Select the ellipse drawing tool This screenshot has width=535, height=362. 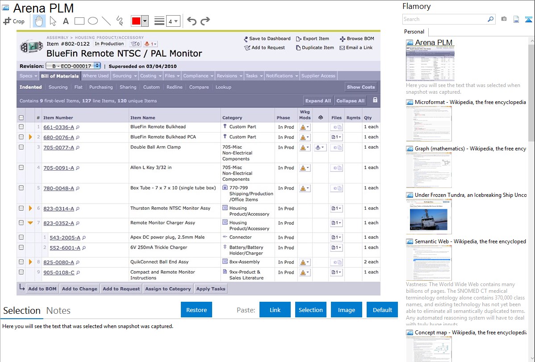point(93,21)
